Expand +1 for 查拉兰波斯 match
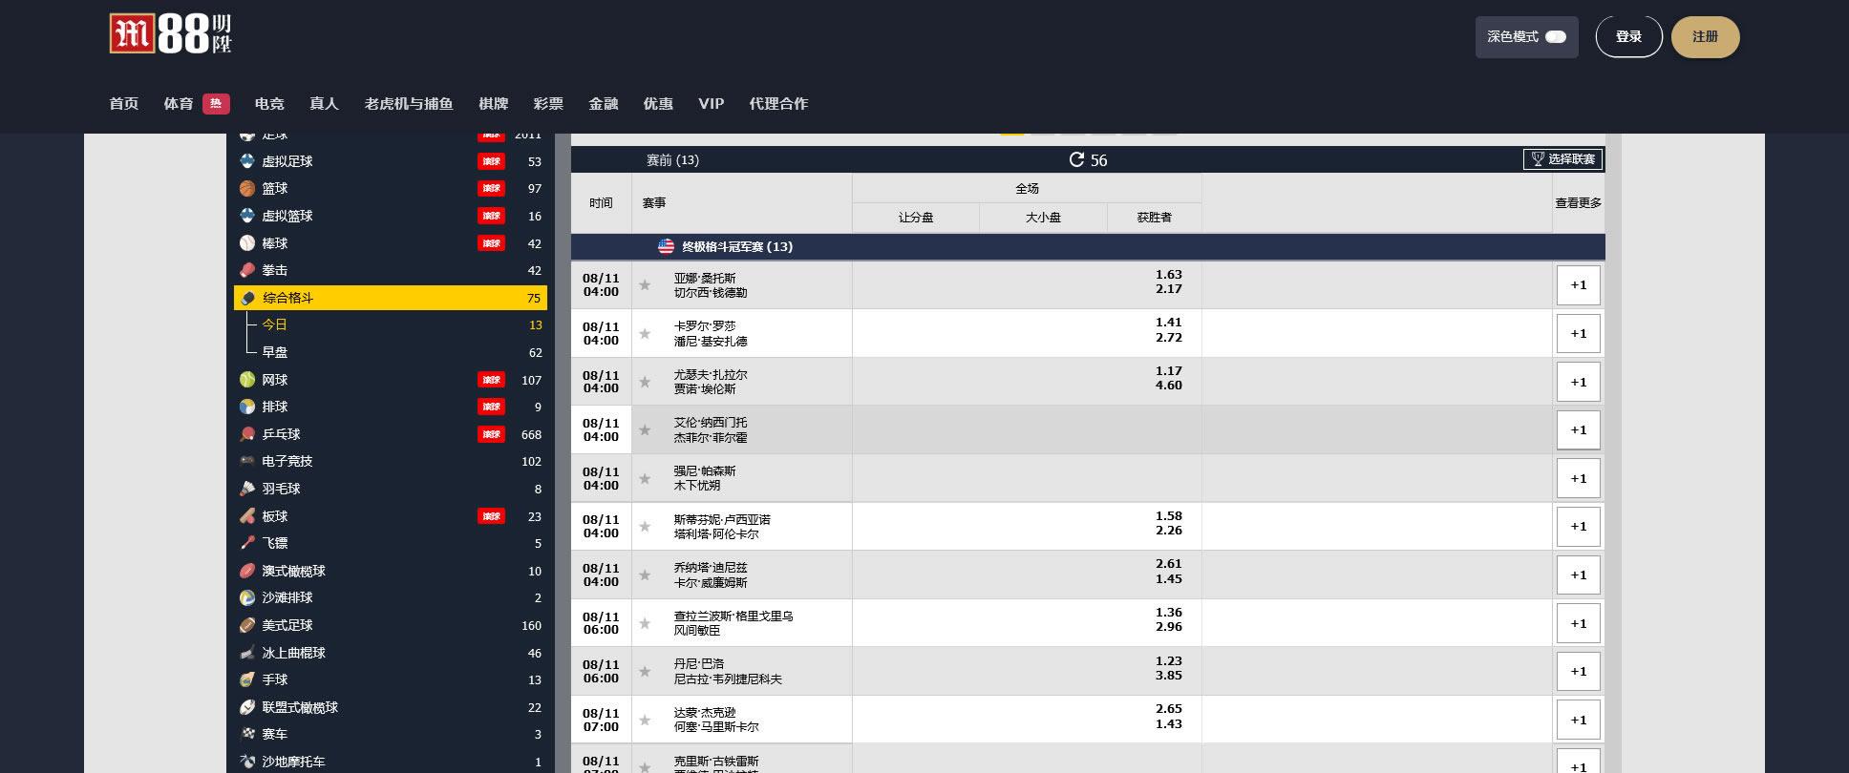This screenshot has height=773, width=1849. (x=1578, y=624)
